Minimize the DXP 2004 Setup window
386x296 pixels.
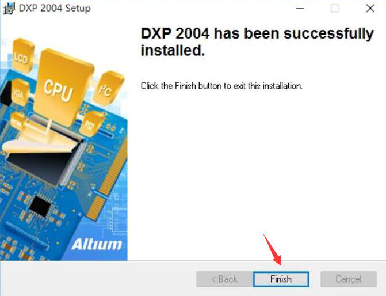(300, 9)
